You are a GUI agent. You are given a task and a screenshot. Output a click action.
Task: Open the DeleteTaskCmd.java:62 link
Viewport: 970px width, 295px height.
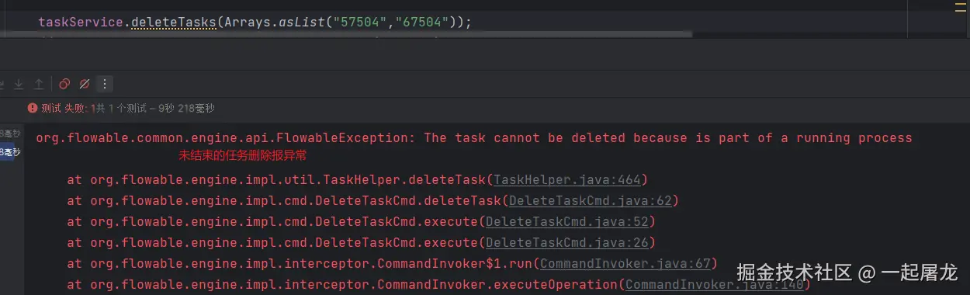[x=590, y=201]
